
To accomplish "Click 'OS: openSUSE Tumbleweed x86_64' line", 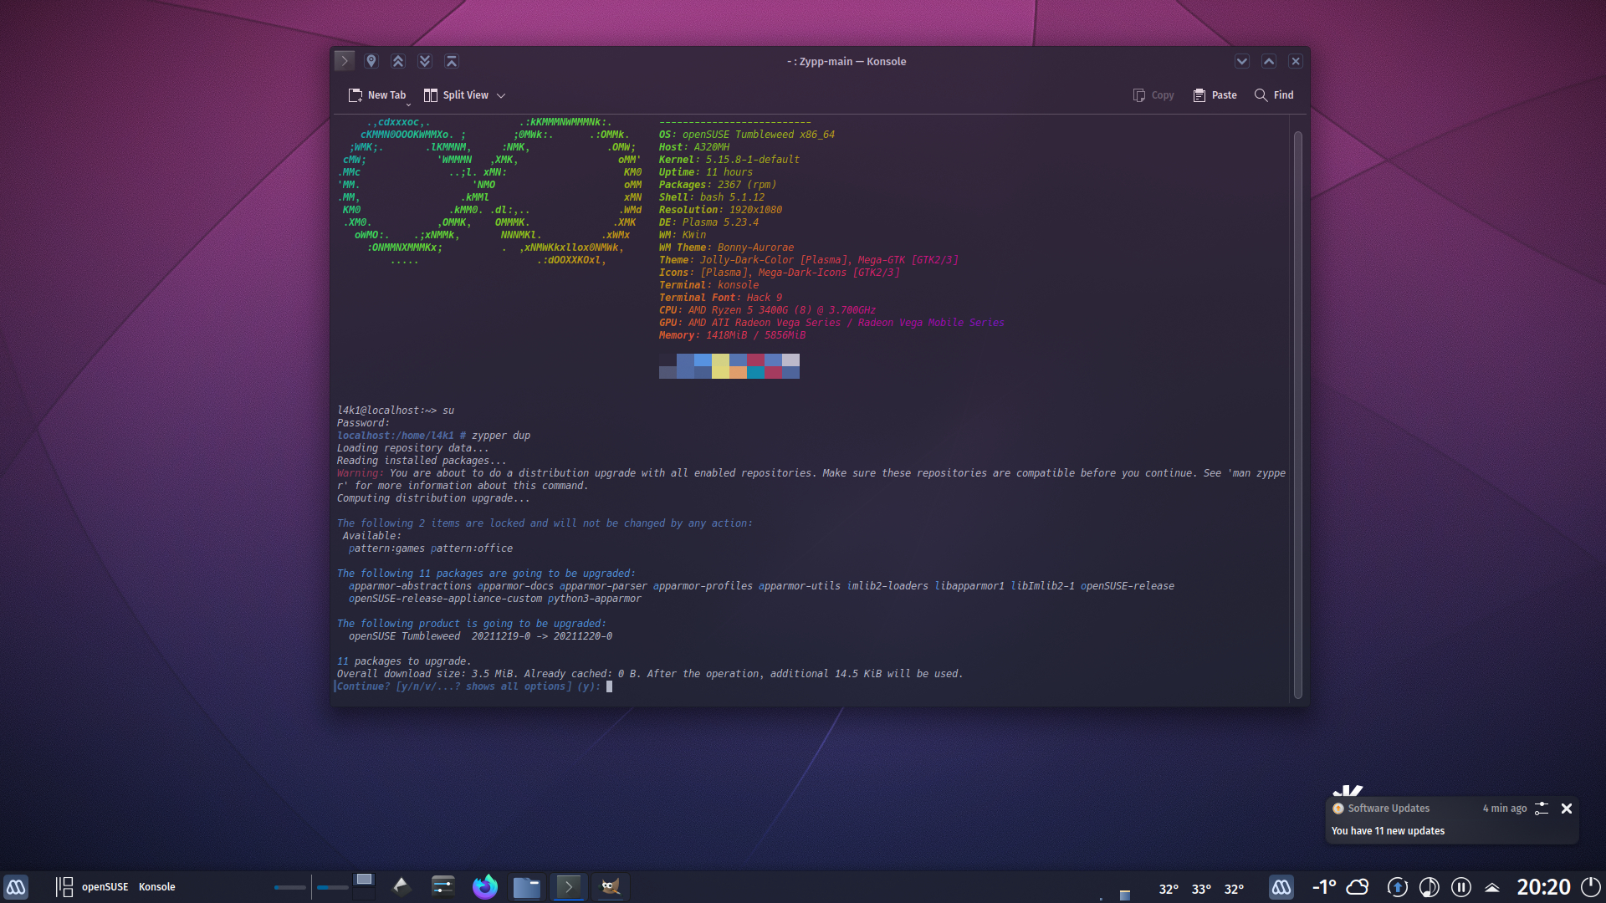I will [x=746, y=135].
